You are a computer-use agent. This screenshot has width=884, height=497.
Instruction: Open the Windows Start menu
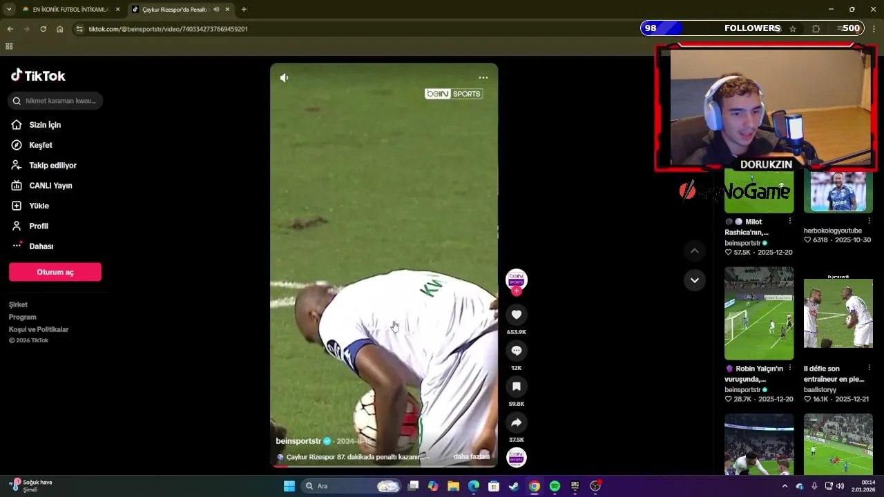(x=289, y=486)
